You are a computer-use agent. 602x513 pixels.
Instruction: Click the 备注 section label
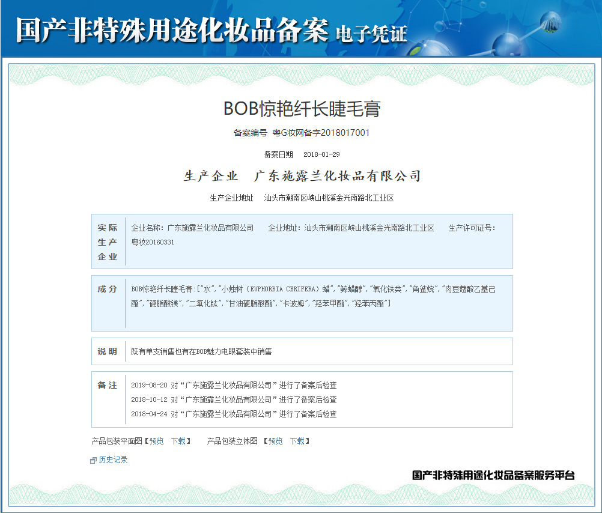tap(108, 385)
